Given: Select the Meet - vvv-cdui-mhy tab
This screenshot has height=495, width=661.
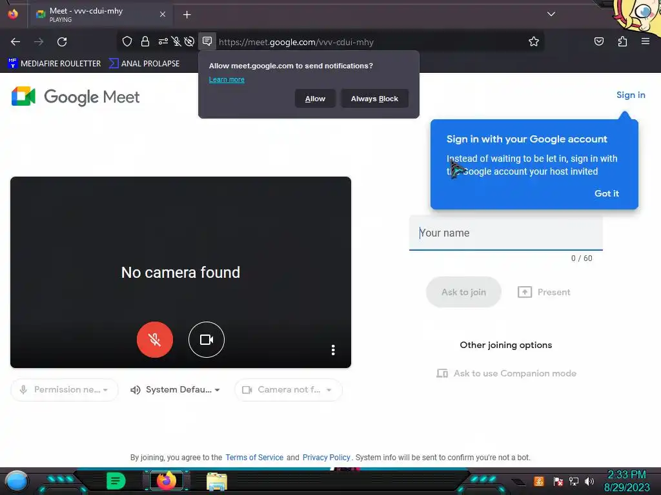Looking at the screenshot, I should pyautogui.click(x=101, y=15).
